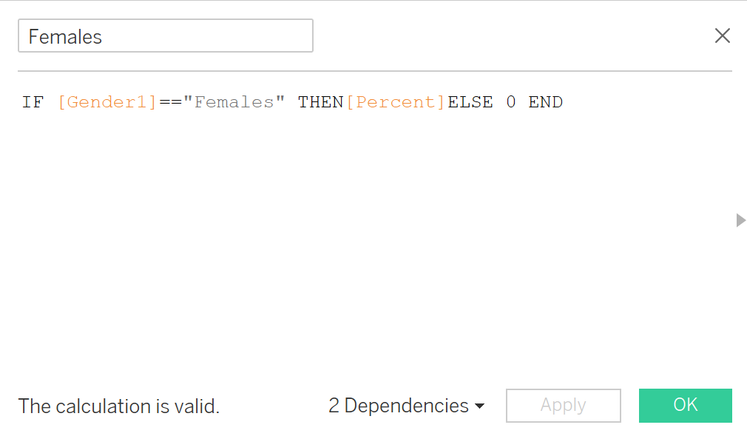
Task: Focus the calculation name field 'Females'
Action: [165, 36]
